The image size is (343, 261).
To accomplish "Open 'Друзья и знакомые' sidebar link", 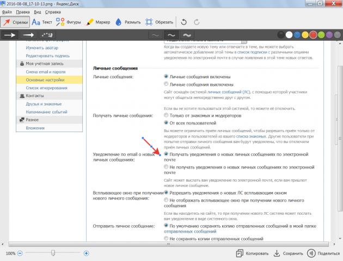I will point(44,104).
